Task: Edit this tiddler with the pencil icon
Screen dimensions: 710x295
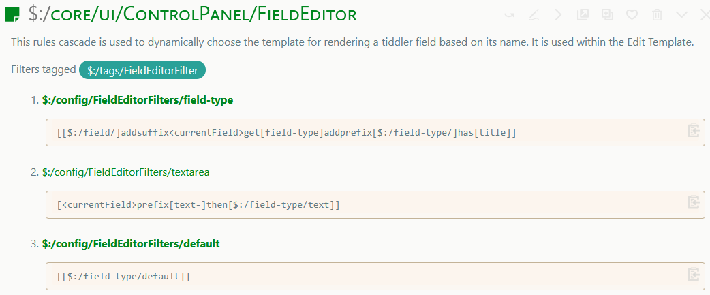Action: coord(534,14)
